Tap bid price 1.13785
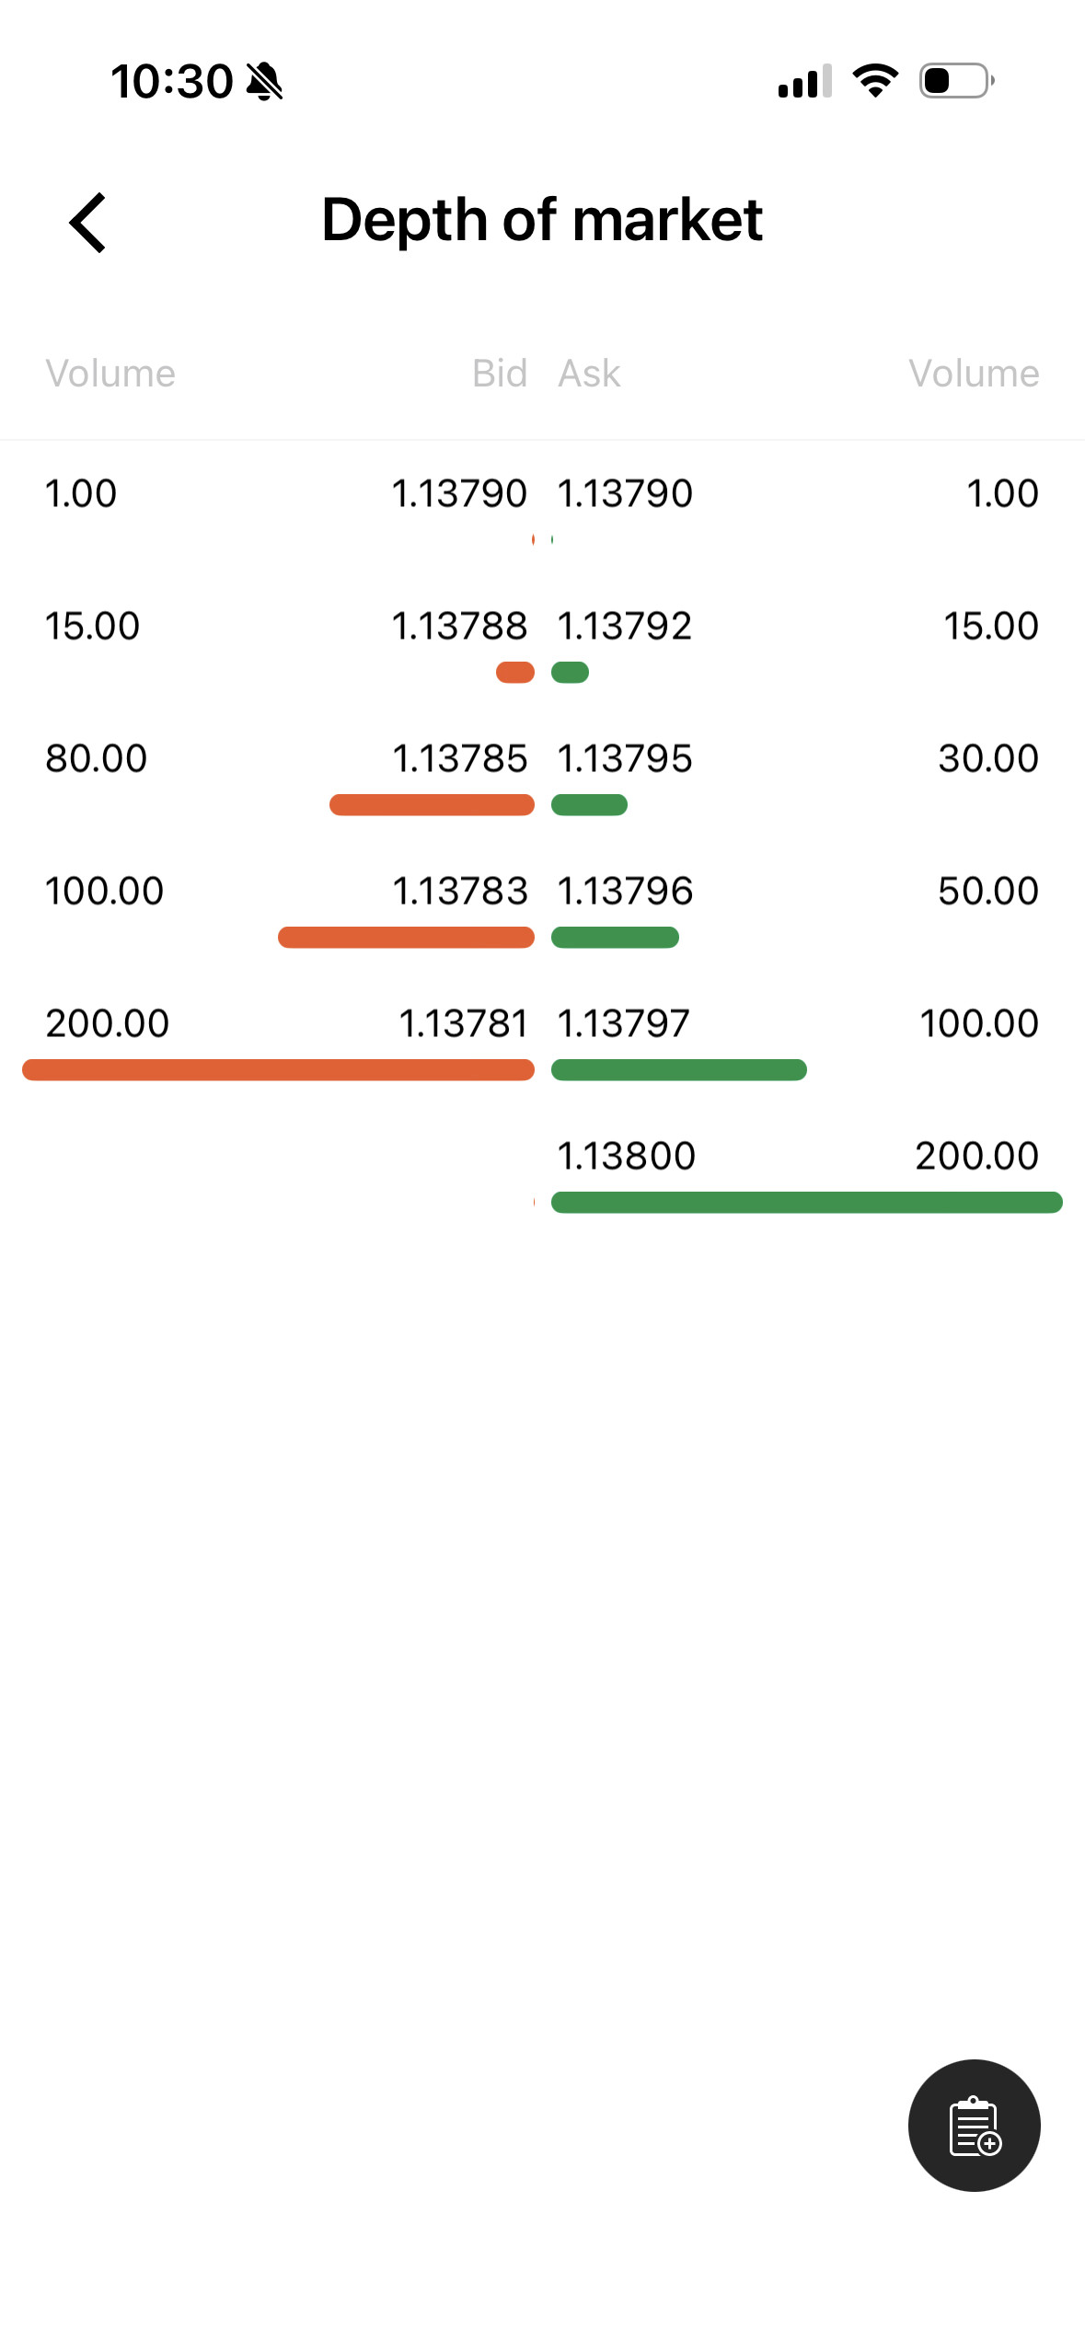The width and height of the screenshot is (1085, 2352). click(459, 758)
